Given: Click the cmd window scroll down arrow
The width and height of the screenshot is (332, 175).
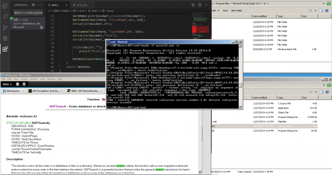Looking at the screenshot, I should click(x=240, y=107).
